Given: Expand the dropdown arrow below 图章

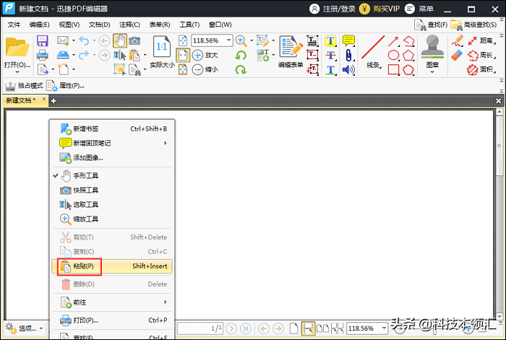Looking at the screenshot, I should point(432,72).
